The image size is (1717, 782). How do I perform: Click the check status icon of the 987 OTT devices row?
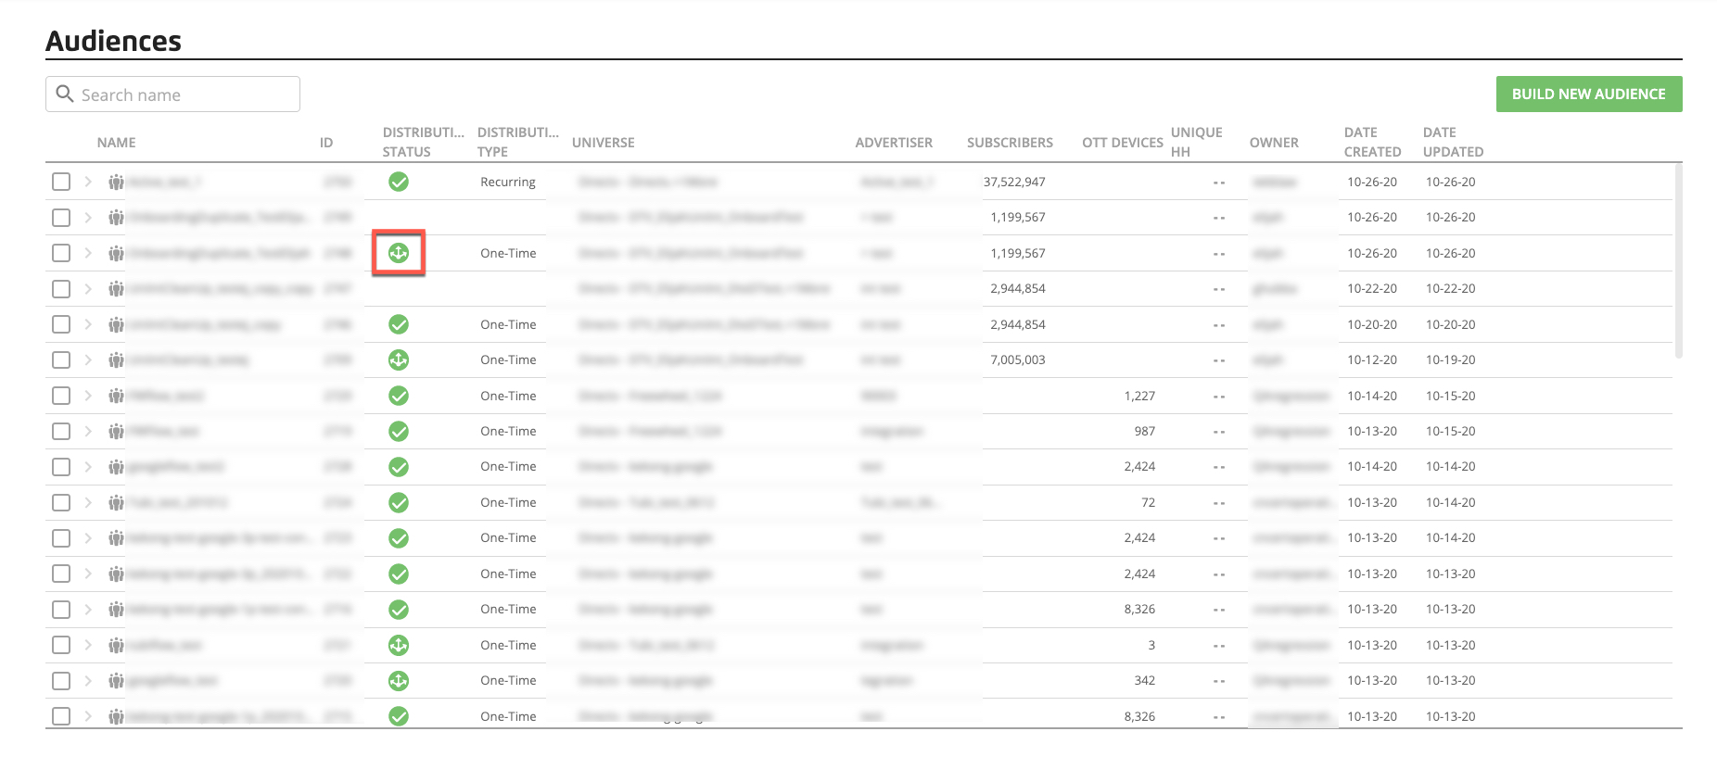click(x=399, y=431)
